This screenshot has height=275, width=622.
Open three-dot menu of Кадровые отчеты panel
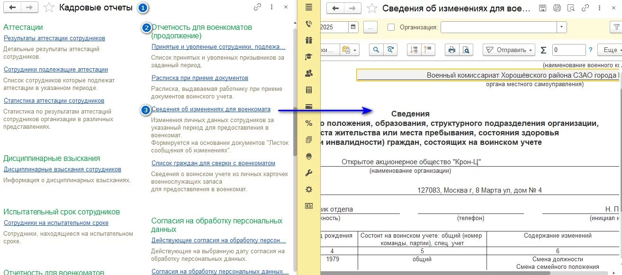point(271,7)
